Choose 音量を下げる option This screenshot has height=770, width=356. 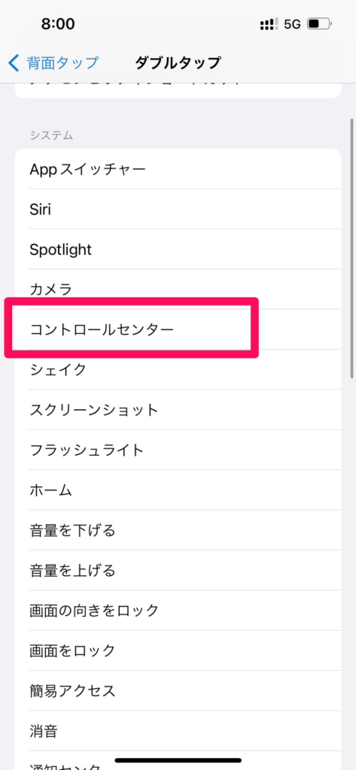pyautogui.click(x=178, y=530)
